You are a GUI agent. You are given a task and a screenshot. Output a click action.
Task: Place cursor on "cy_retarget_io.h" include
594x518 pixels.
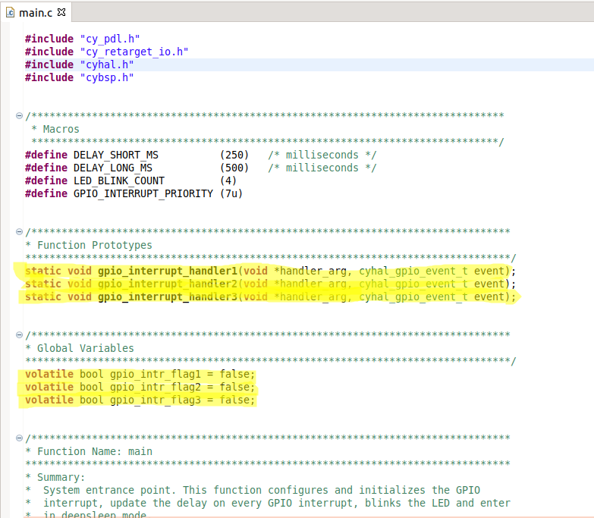tap(134, 52)
